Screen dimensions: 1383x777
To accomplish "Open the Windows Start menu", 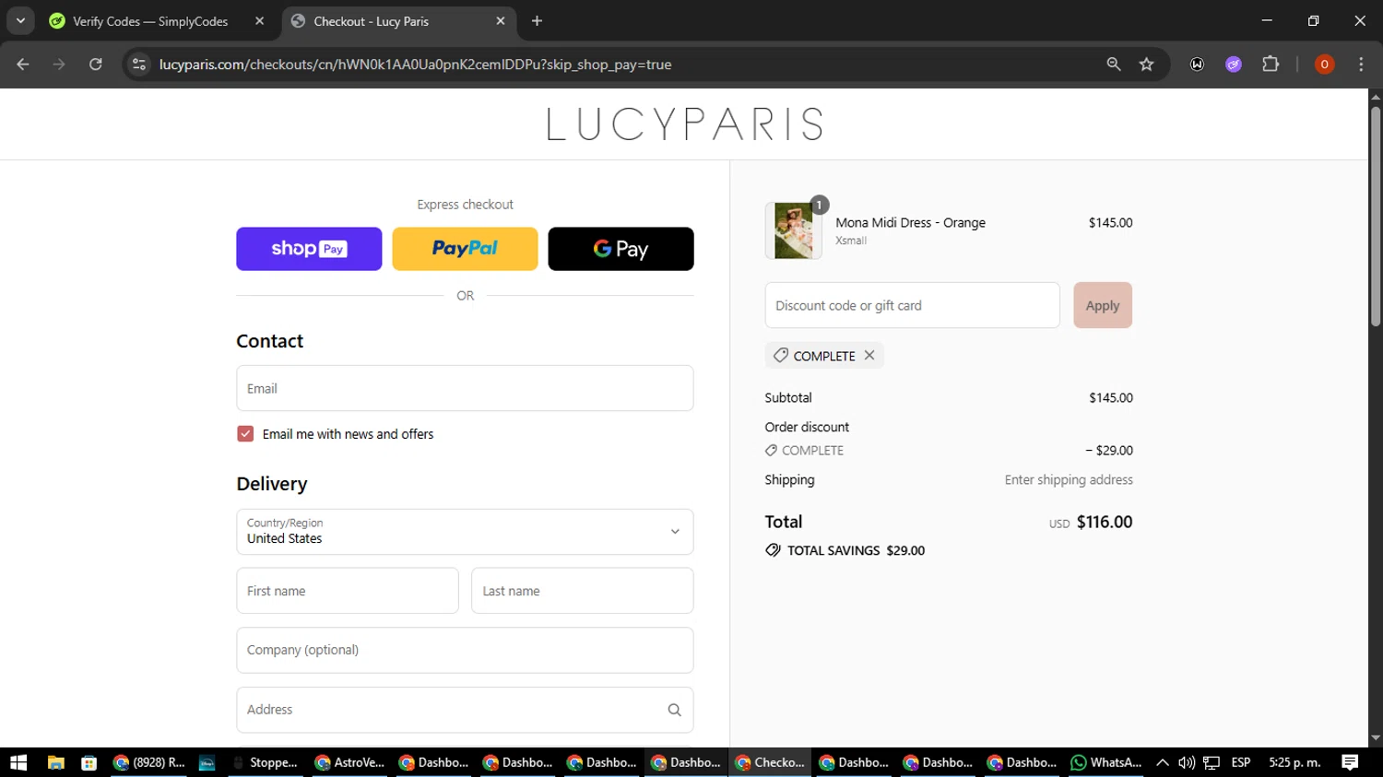I will click(18, 762).
